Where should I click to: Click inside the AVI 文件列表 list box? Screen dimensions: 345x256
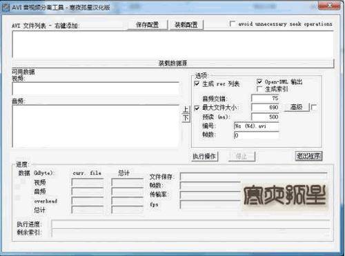(173, 44)
